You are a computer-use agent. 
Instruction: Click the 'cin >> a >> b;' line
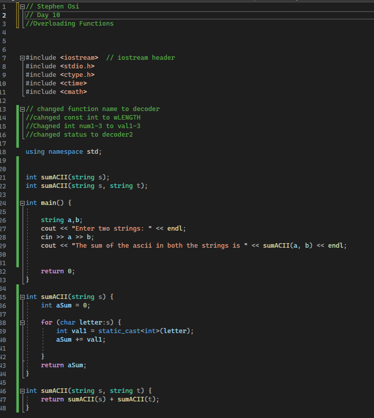tap(67, 237)
